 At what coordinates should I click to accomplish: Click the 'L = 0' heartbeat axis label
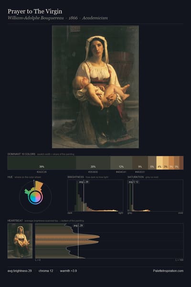pyautogui.click(x=38, y=260)
